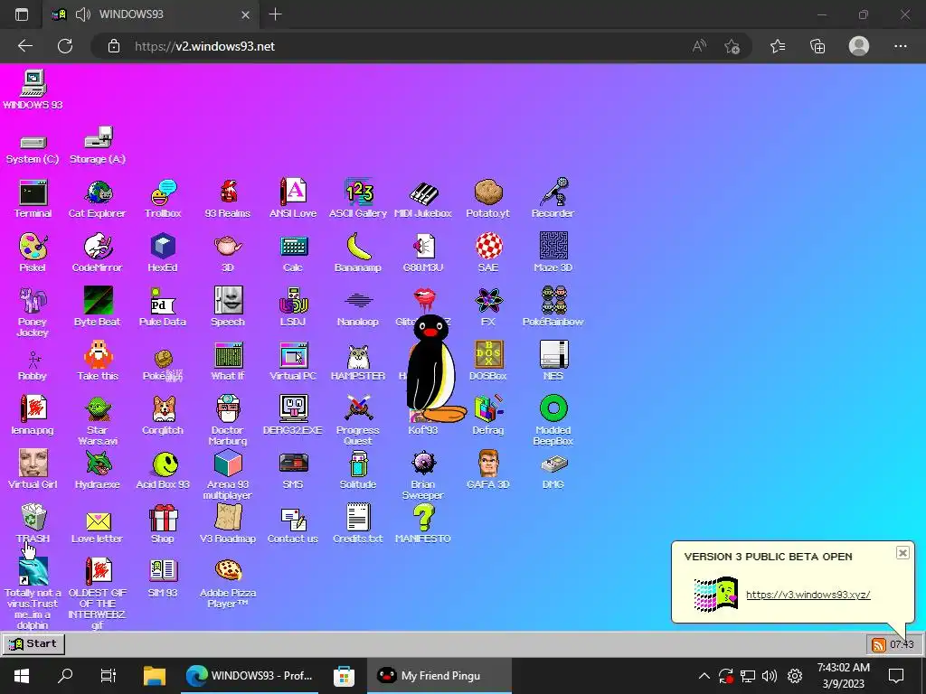Image resolution: width=926 pixels, height=694 pixels.
Task: Follow the v3.windows93.xyz link
Action: click(x=808, y=595)
